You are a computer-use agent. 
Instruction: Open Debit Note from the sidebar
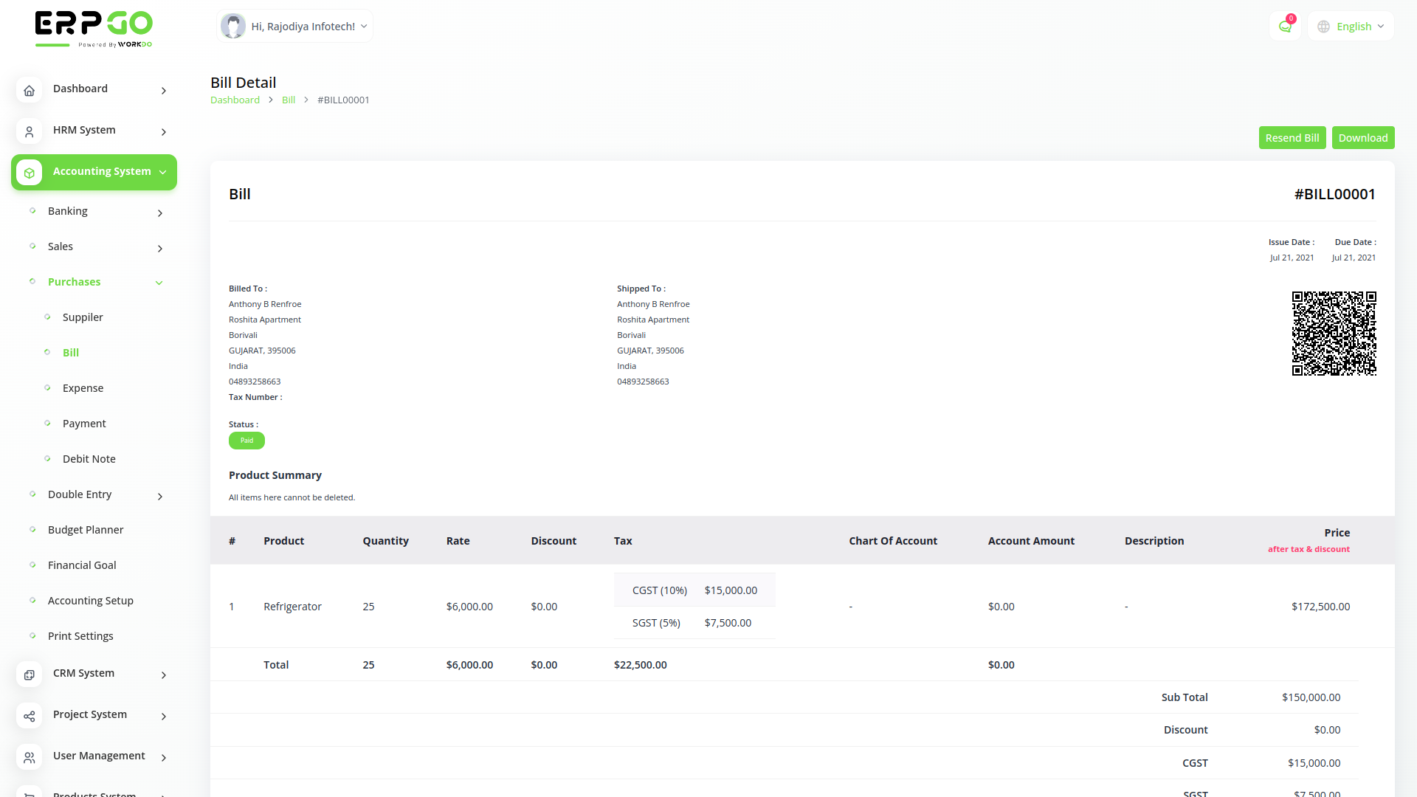point(89,458)
